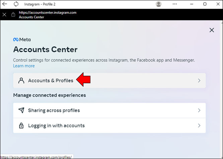This screenshot has width=223, height=159.
Task: Open Sharing across profiles item
Action: click(x=54, y=110)
